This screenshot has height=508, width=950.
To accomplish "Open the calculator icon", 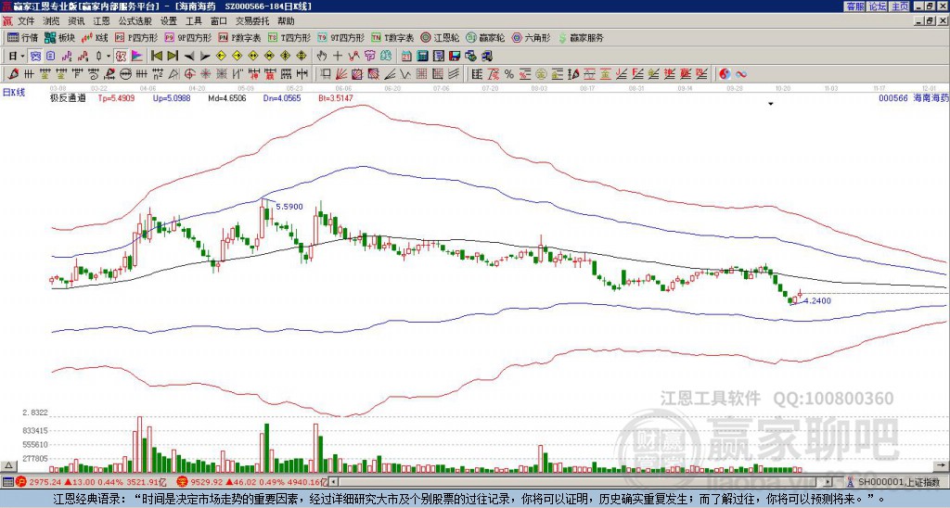I will click(x=422, y=57).
